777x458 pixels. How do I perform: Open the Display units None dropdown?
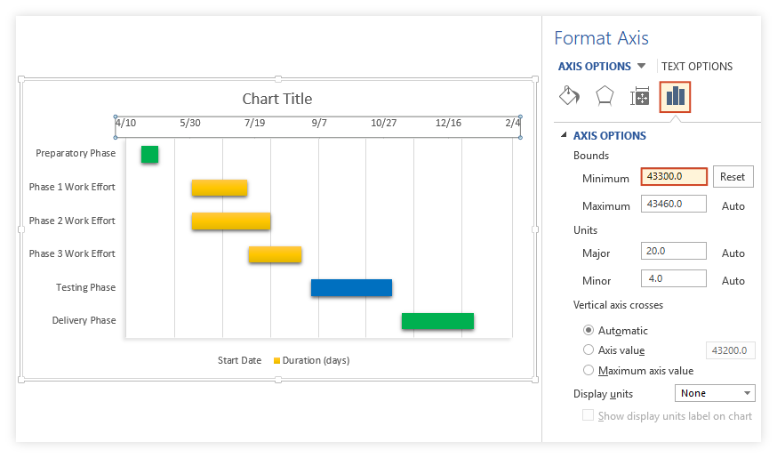coord(715,393)
